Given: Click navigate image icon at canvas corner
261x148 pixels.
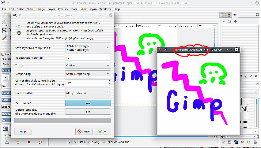Looking at the screenshot, I should (x=215, y=137).
